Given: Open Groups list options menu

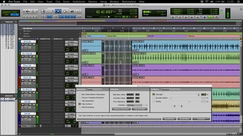Looking at the screenshot, I should point(16,96).
